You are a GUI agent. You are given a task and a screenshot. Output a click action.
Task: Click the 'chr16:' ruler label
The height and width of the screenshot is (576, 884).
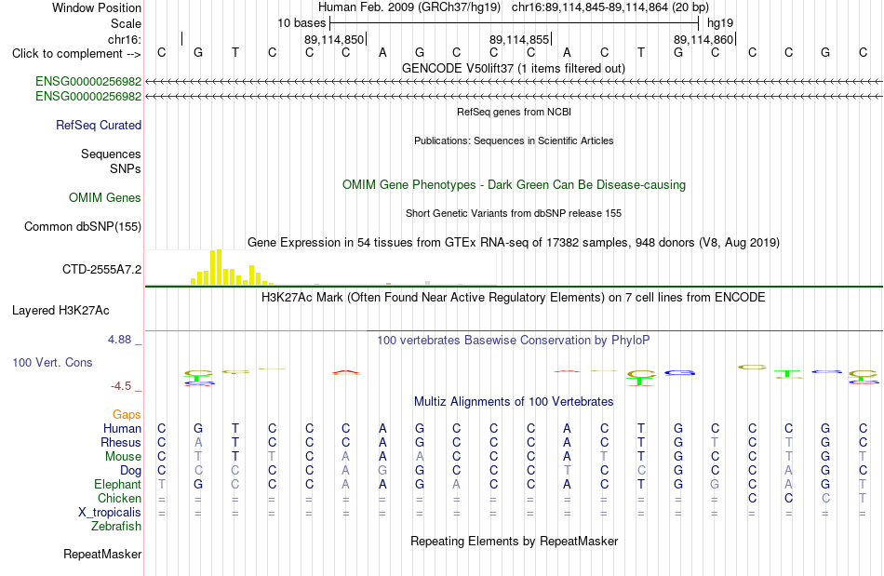tap(125, 39)
